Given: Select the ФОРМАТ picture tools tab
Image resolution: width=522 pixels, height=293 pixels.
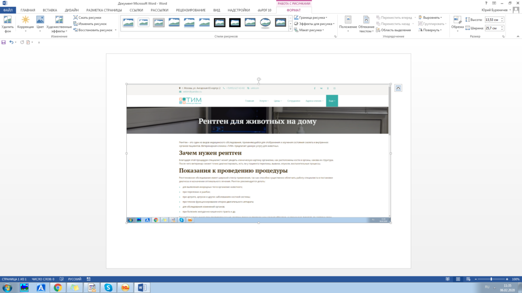Looking at the screenshot, I should point(293,10).
